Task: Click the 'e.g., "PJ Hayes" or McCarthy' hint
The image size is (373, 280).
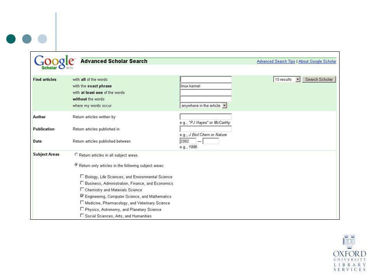Action: point(205,122)
